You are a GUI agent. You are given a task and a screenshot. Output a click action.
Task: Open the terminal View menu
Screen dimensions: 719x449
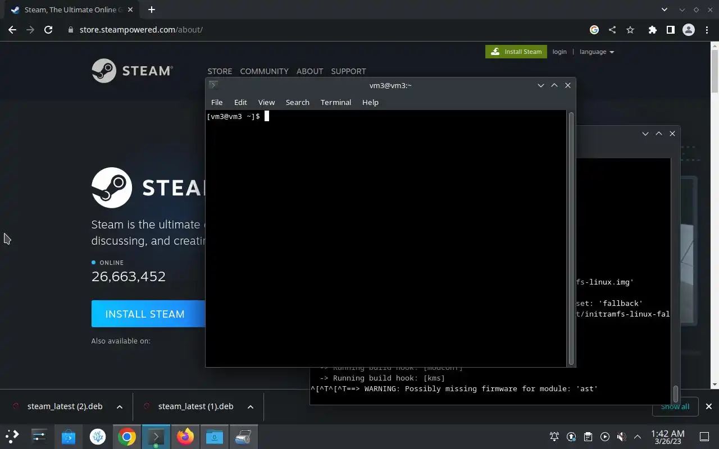coord(266,102)
